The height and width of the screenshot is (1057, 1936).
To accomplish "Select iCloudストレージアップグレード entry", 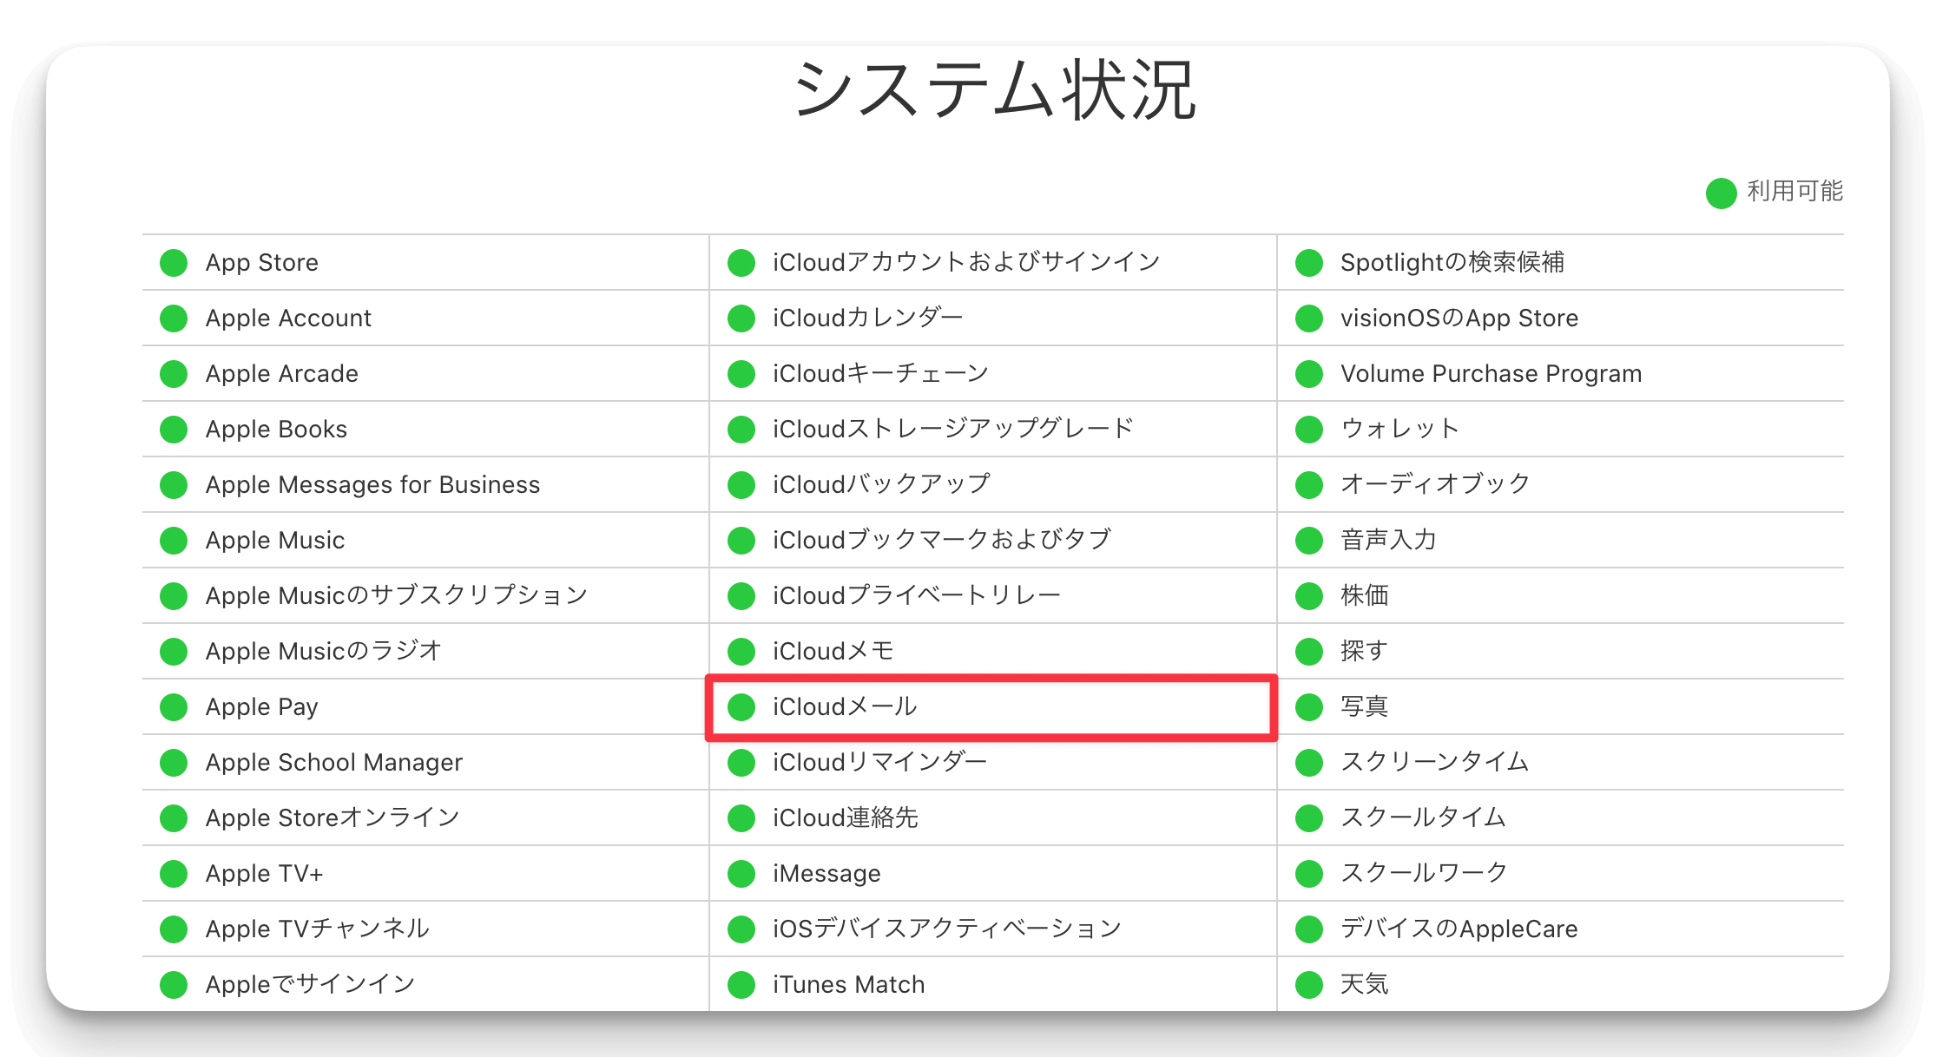I will [954, 429].
